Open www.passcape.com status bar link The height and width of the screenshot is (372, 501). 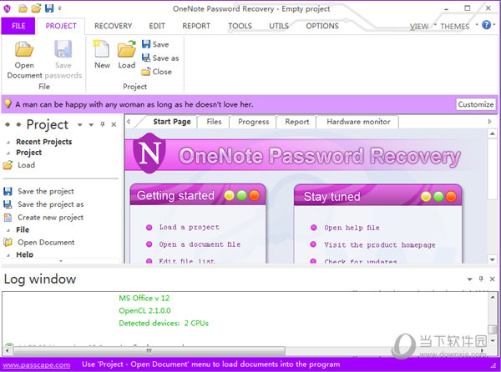pos(37,364)
